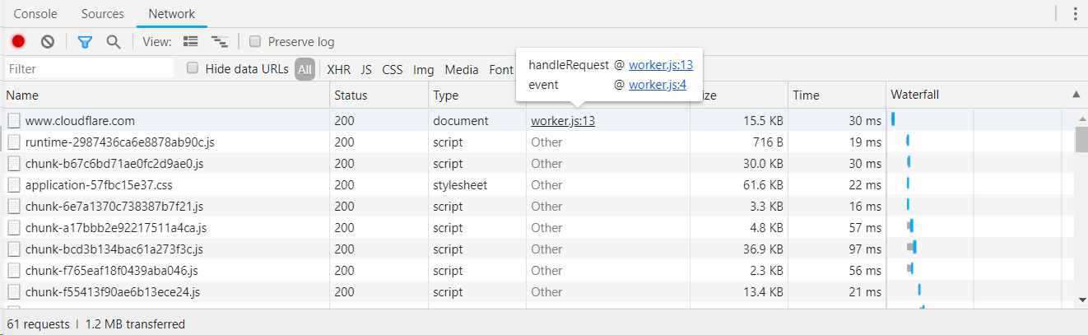Image resolution: width=1088 pixels, height=335 pixels.
Task: Stop recording with the red record button
Action: coord(18,41)
